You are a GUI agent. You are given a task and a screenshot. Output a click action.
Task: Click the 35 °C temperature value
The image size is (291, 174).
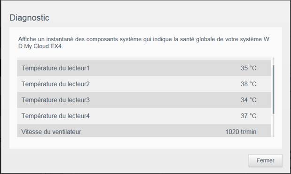point(249,68)
